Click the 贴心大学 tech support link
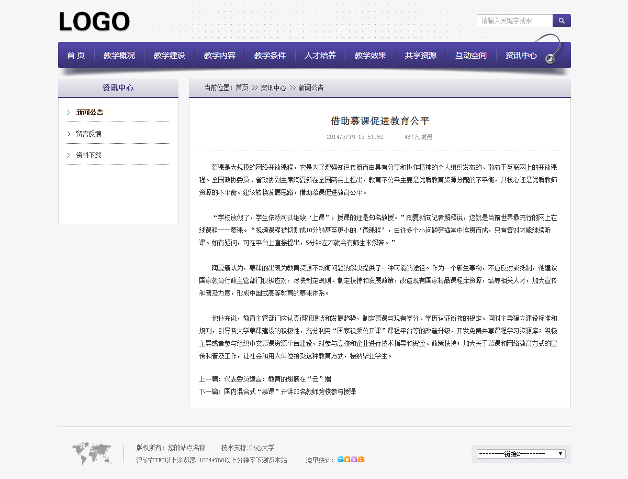The image size is (628, 479). pos(262,448)
